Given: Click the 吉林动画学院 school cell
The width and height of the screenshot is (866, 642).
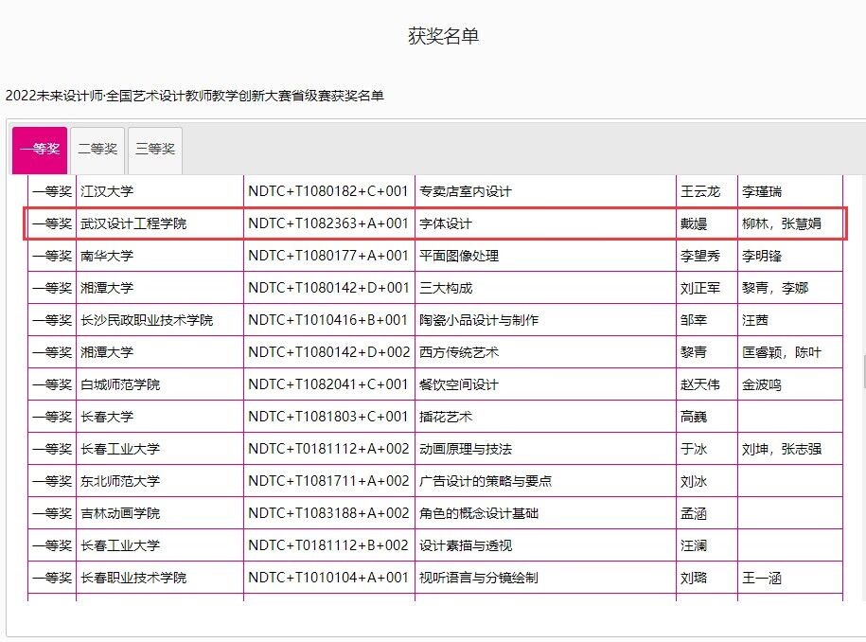Looking at the screenshot, I should 120,513.
